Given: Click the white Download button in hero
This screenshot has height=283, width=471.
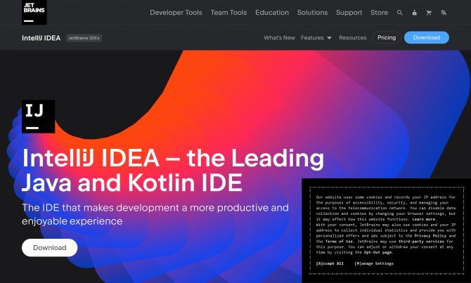Looking at the screenshot, I should coord(50,248).
